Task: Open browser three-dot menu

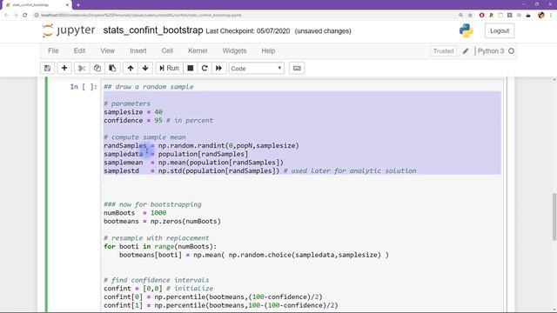Action: 551,16
